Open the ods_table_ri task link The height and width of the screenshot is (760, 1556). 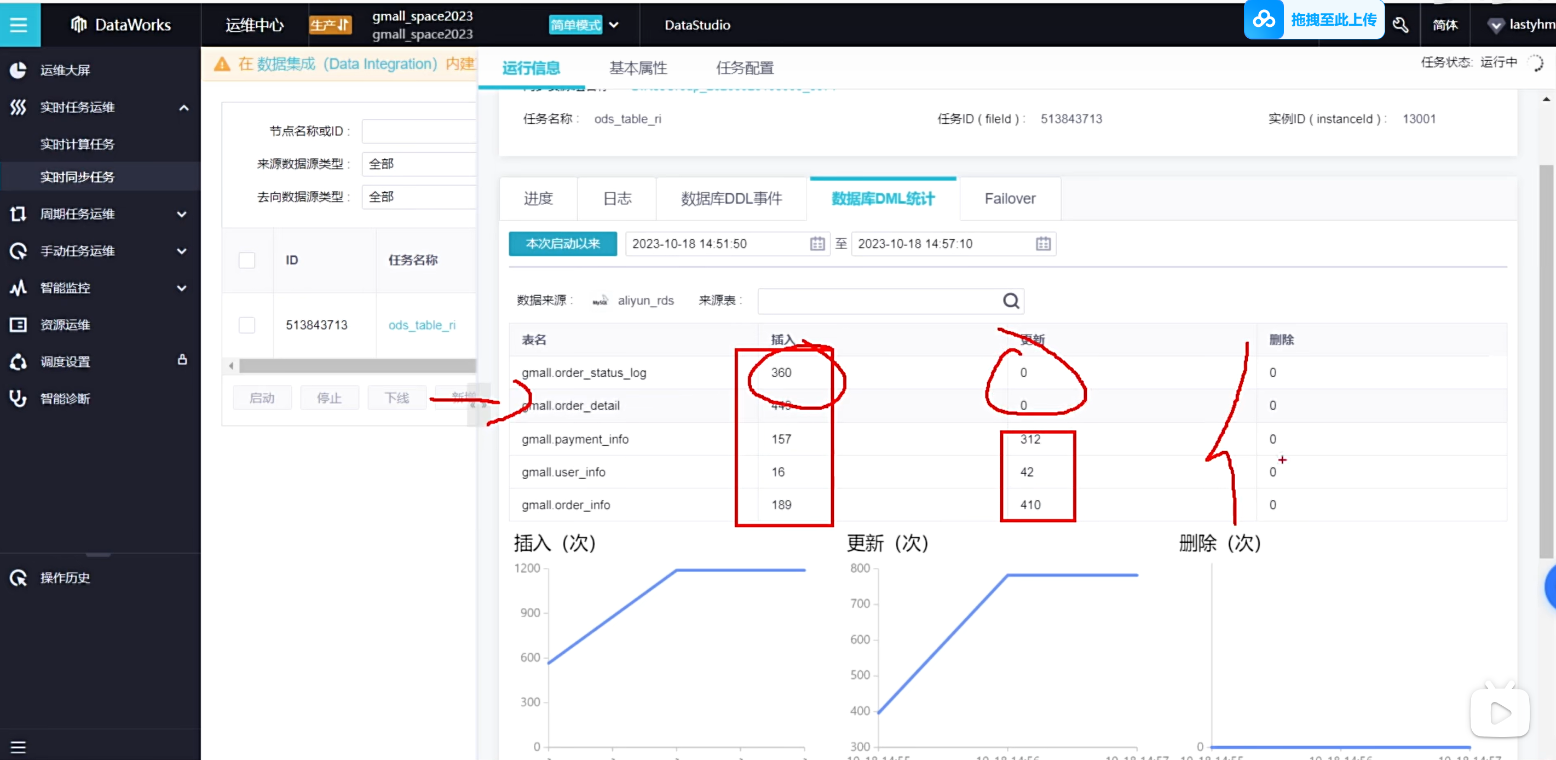(x=422, y=325)
